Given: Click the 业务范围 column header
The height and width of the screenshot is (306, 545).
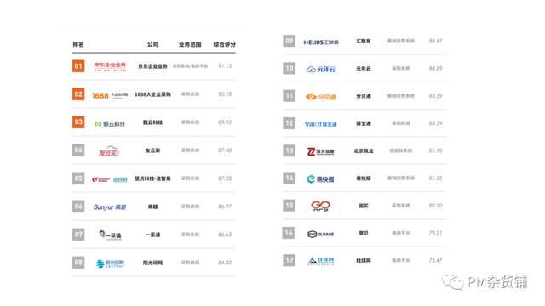Looking at the screenshot, I should [x=190, y=44].
